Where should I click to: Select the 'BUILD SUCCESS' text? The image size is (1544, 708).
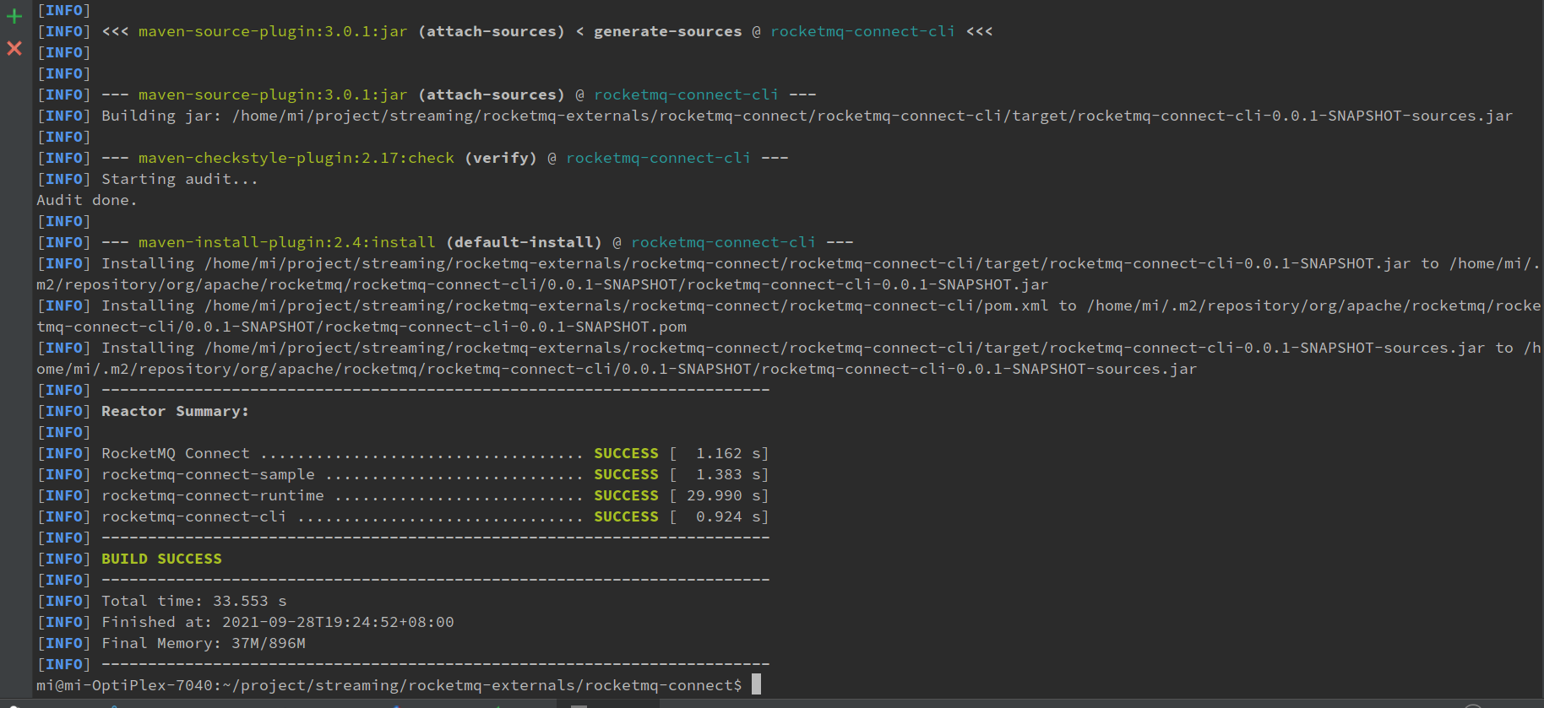[161, 559]
